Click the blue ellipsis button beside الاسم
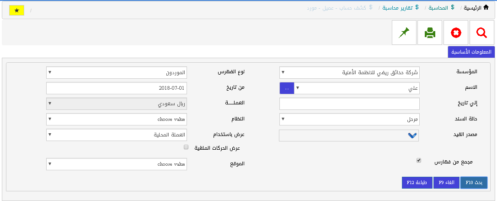 (287, 88)
